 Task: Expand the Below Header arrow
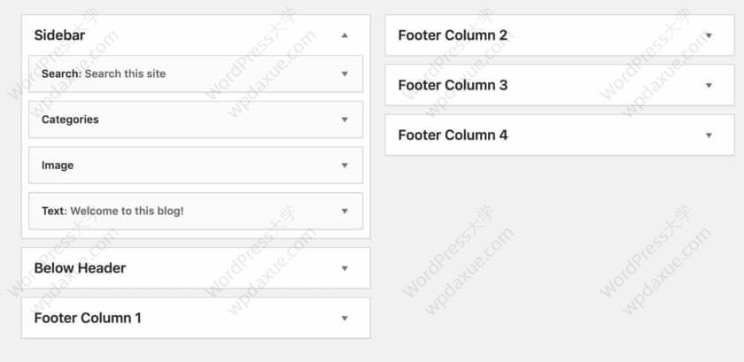pyautogui.click(x=345, y=268)
